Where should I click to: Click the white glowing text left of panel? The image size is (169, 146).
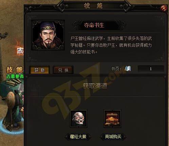(x=20, y=51)
